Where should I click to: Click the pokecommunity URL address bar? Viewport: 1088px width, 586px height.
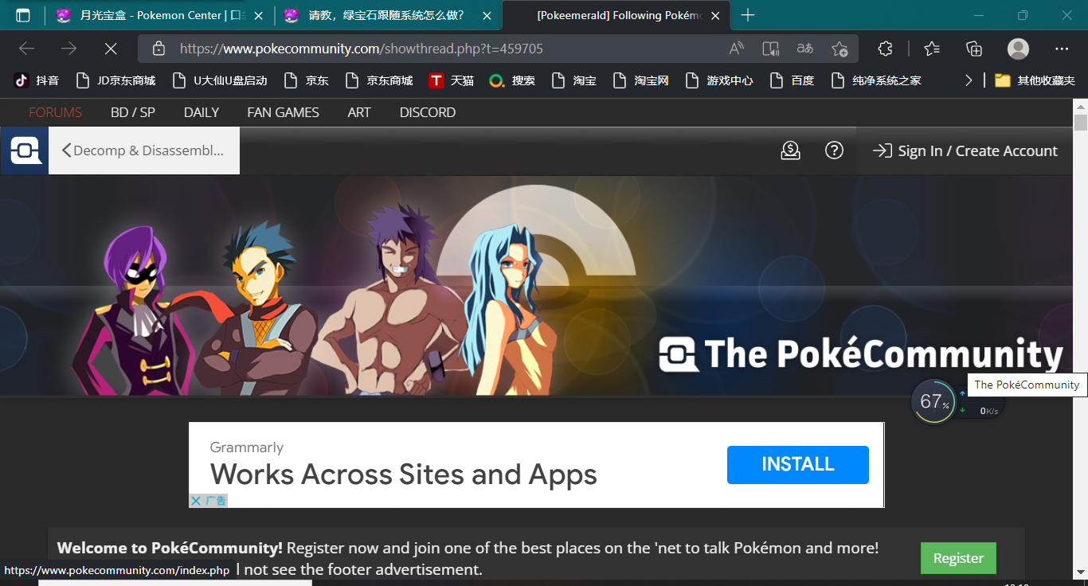(362, 49)
